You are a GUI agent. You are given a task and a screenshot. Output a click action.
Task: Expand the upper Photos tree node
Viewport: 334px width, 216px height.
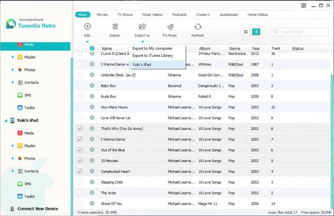pos(12,70)
